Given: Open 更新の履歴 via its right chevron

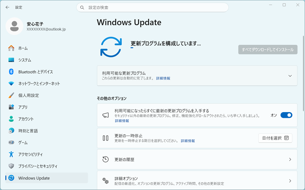Looking at the screenshot, I should click(x=290, y=159).
